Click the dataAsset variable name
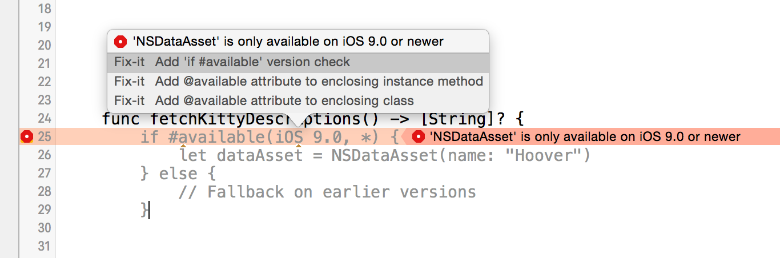780x258 pixels. (260, 155)
